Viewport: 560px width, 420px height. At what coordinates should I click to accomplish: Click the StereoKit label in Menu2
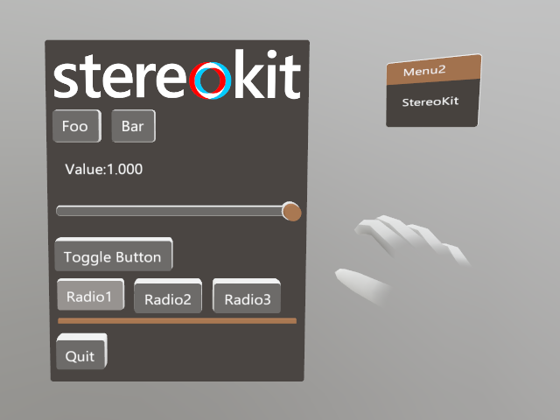(x=430, y=101)
